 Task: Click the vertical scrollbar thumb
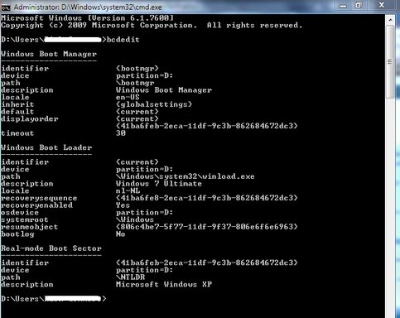coord(390,61)
